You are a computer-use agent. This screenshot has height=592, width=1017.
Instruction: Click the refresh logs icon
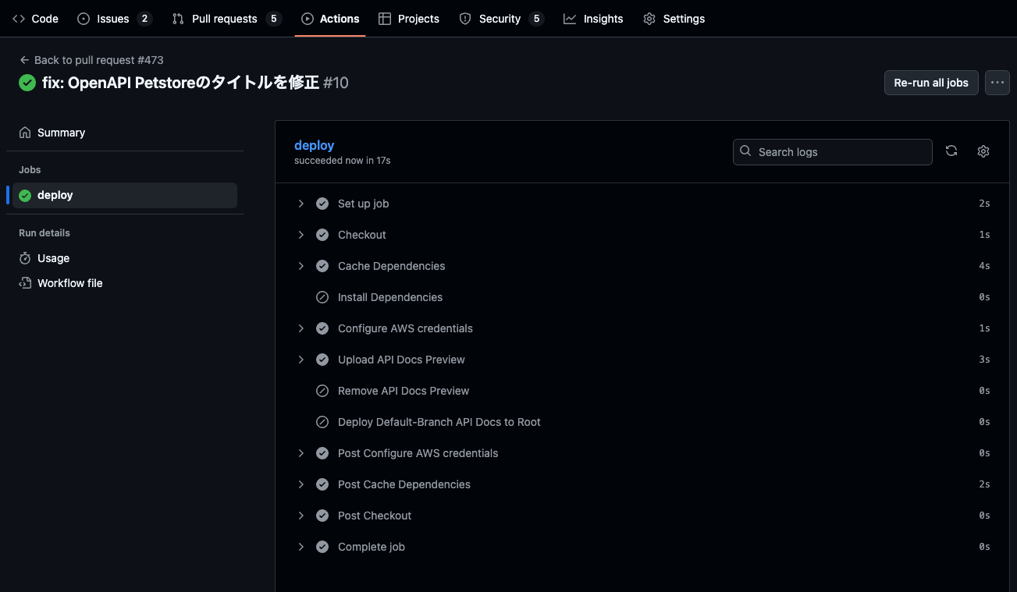(x=951, y=151)
